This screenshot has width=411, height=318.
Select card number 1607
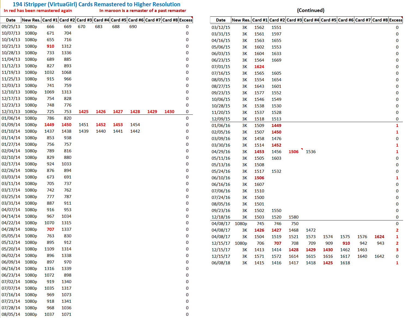(259, 184)
